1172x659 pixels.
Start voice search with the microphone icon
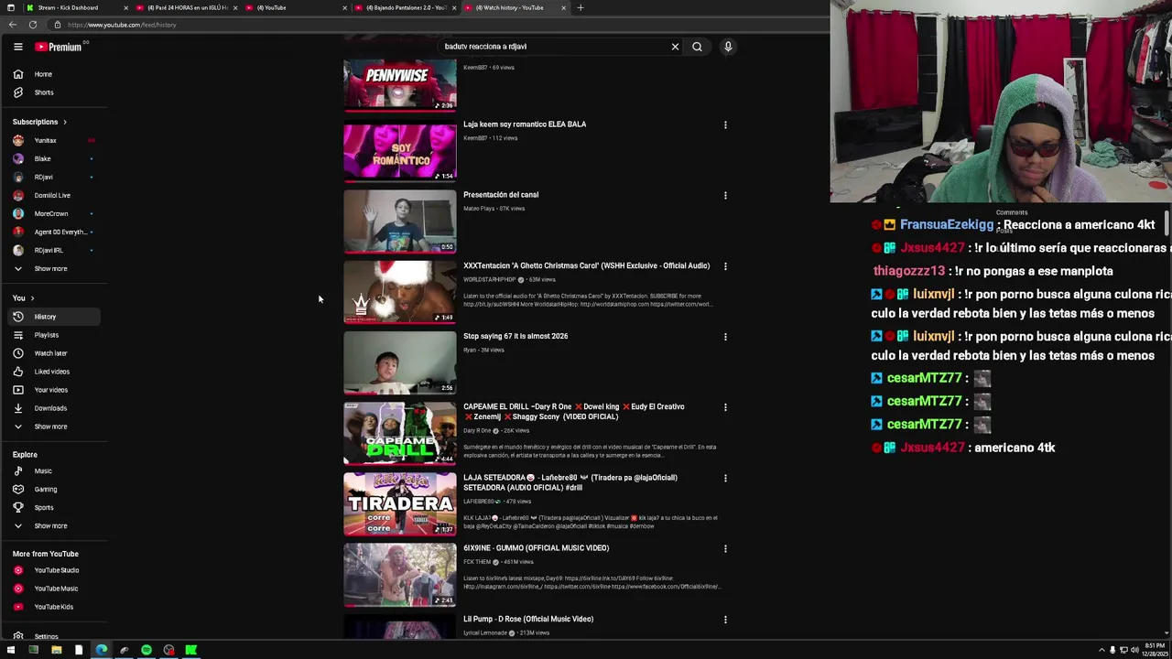[x=728, y=47]
